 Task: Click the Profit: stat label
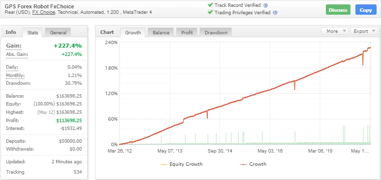pos(12,120)
